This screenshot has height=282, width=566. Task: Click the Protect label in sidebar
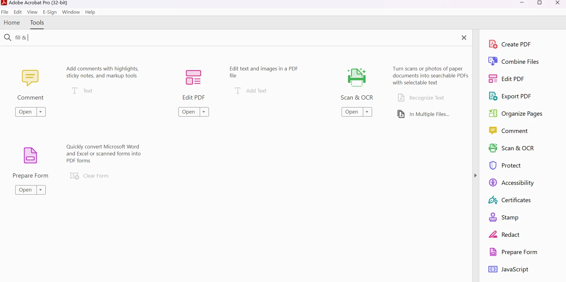point(511,165)
